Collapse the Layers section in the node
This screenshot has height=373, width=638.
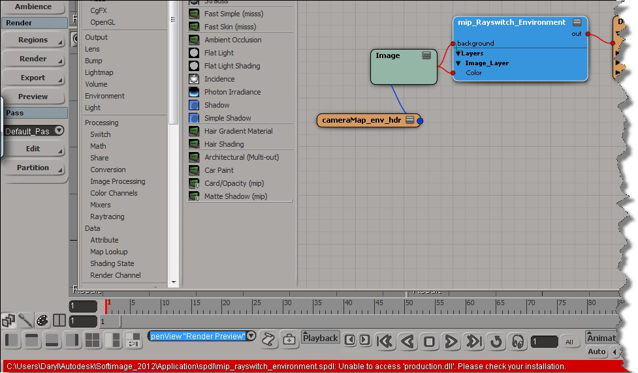(459, 53)
